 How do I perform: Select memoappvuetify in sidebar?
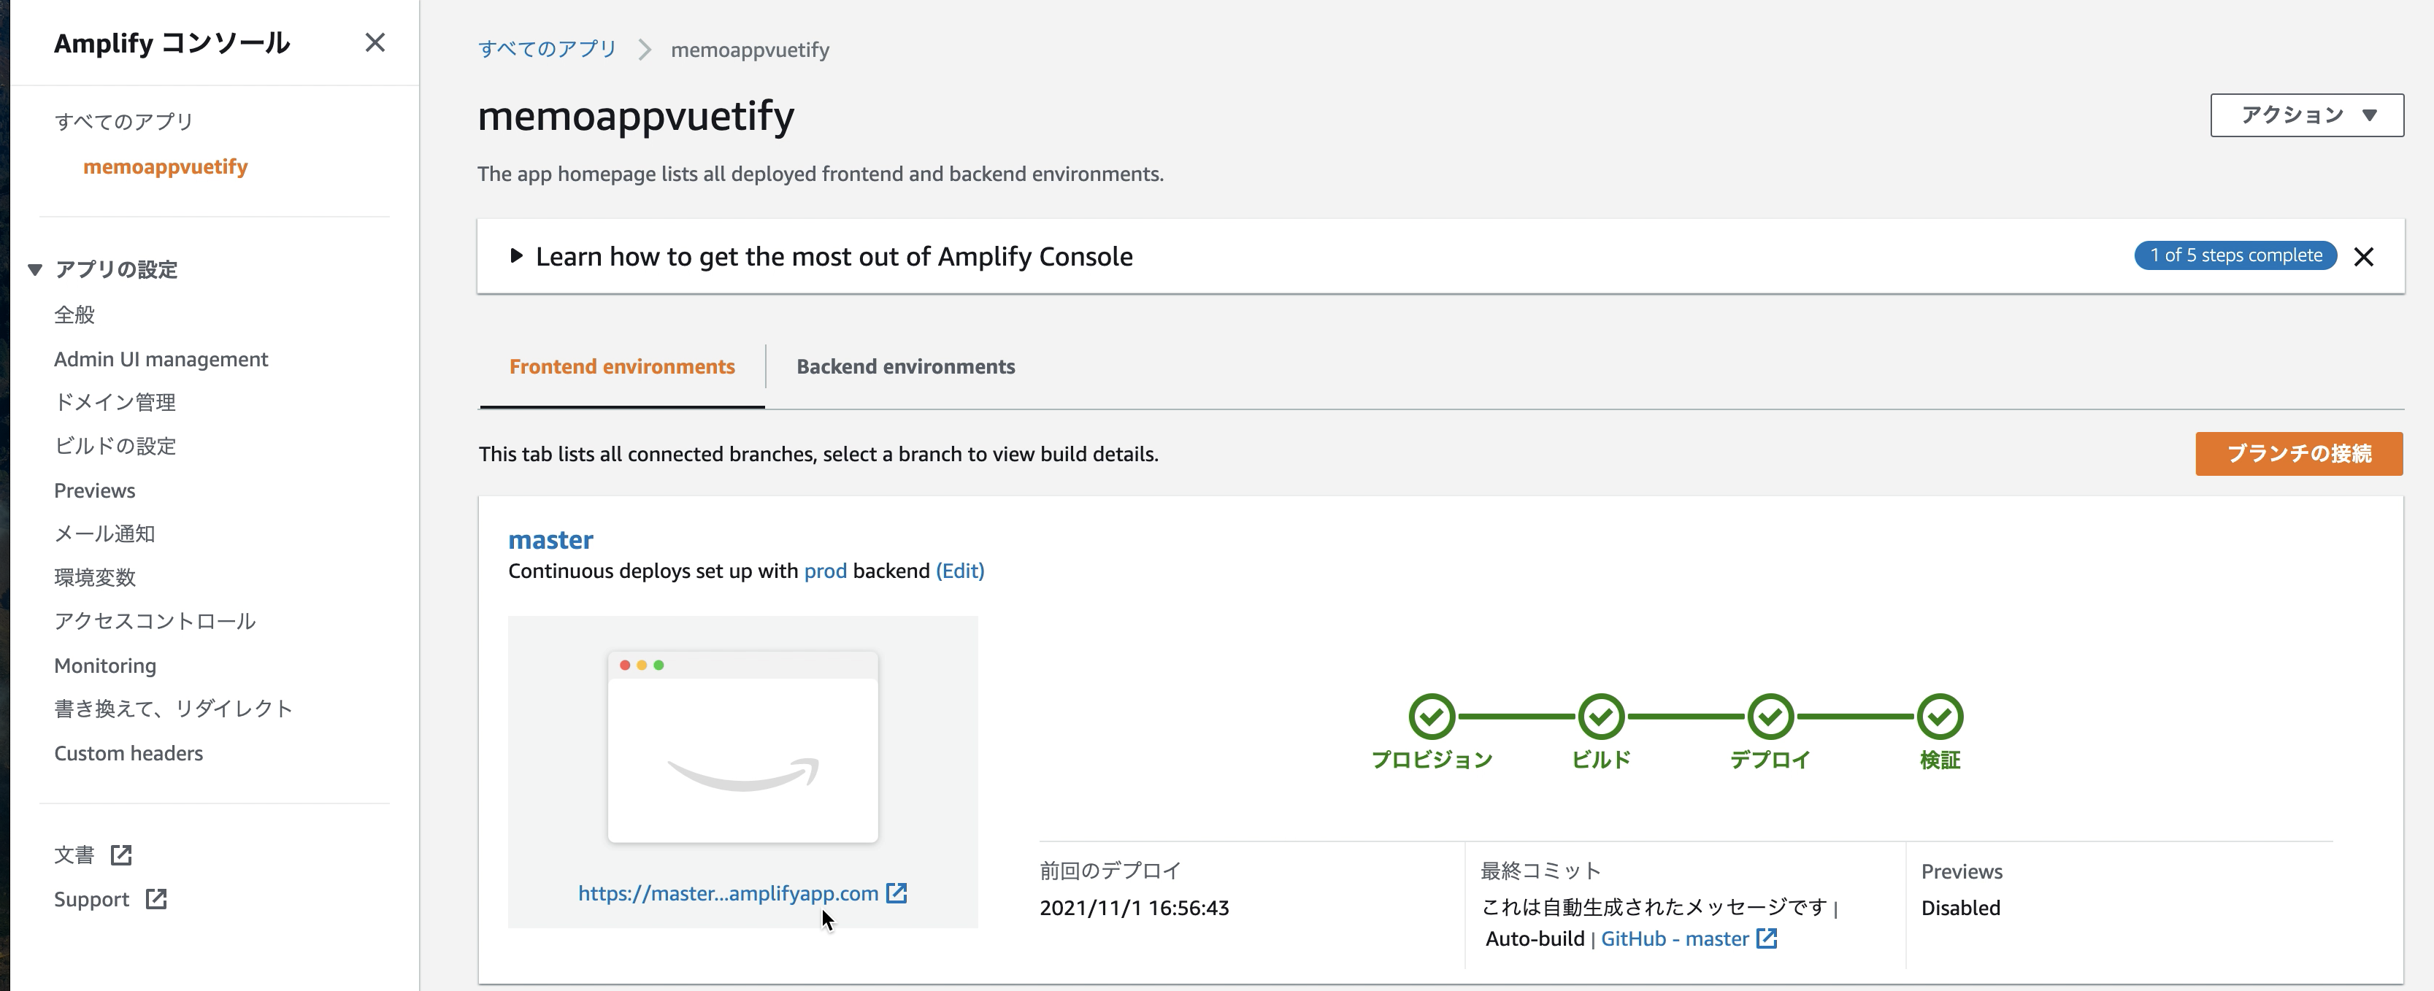165,167
